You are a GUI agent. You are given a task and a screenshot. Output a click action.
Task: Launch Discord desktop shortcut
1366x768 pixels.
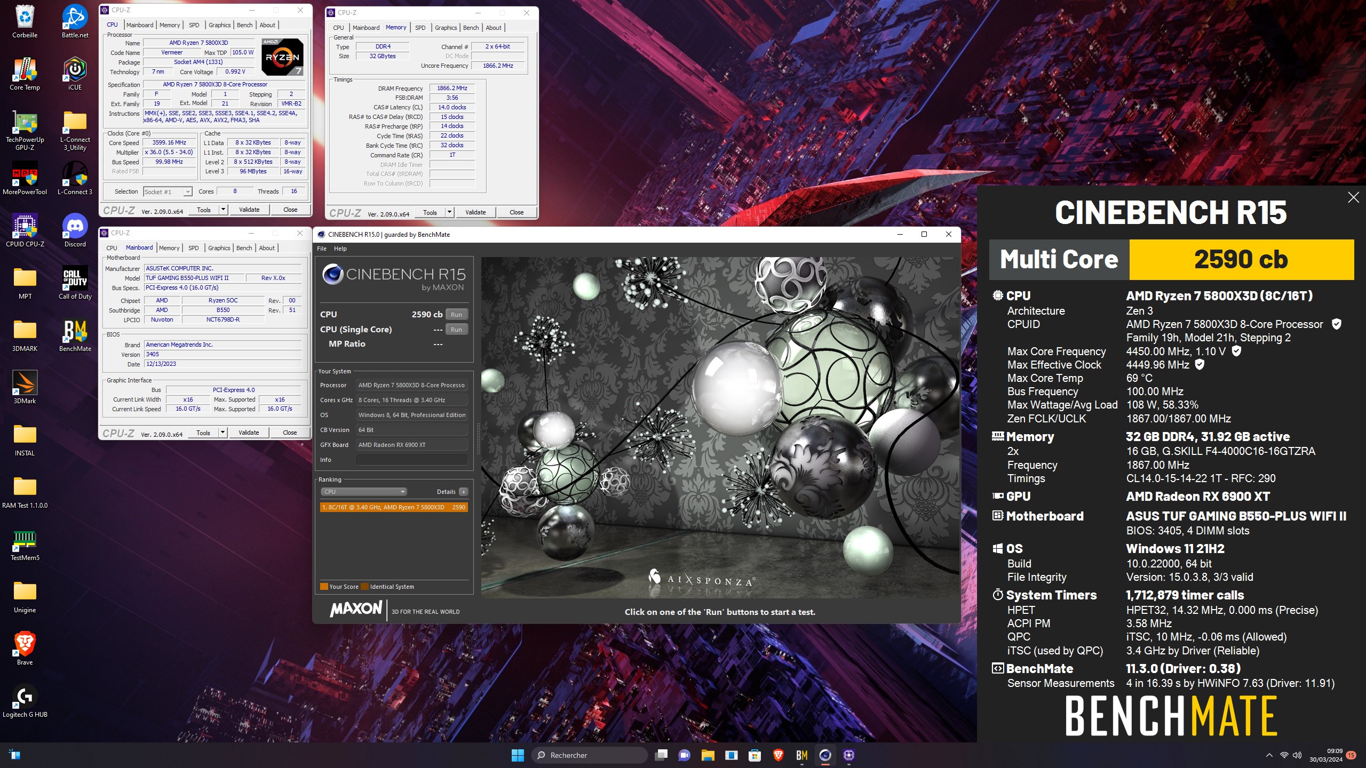(x=75, y=230)
